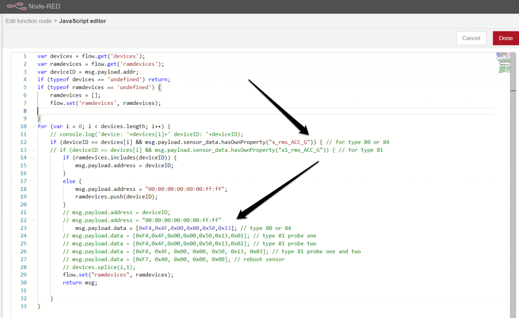Click the 'for type 80 or 84' comment
This screenshot has width=519, height=318.
357,142
